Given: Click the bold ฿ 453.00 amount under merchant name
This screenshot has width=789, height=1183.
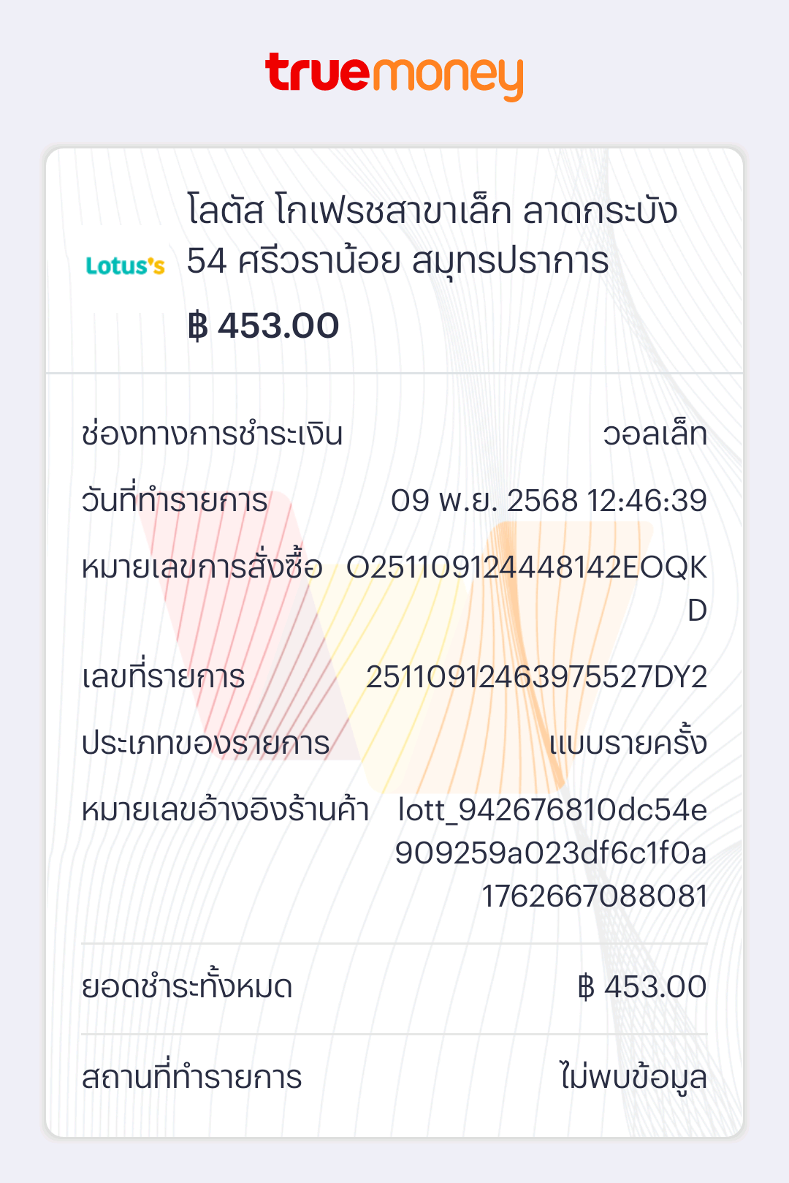Looking at the screenshot, I should point(264,326).
